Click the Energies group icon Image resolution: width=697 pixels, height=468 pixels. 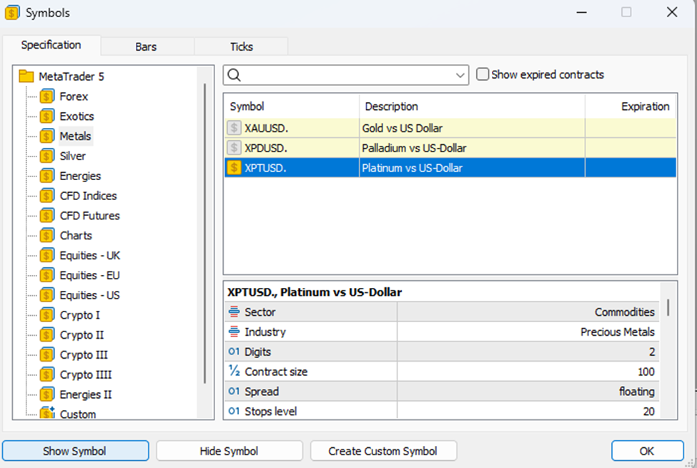46,176
